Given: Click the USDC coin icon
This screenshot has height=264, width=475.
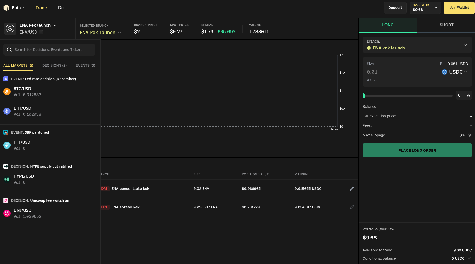Looking at the screenshot, I should 444,72.
